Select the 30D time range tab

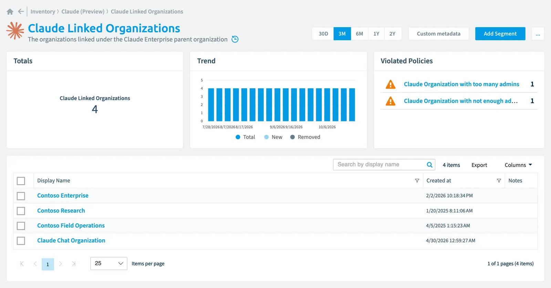point(323,34)
